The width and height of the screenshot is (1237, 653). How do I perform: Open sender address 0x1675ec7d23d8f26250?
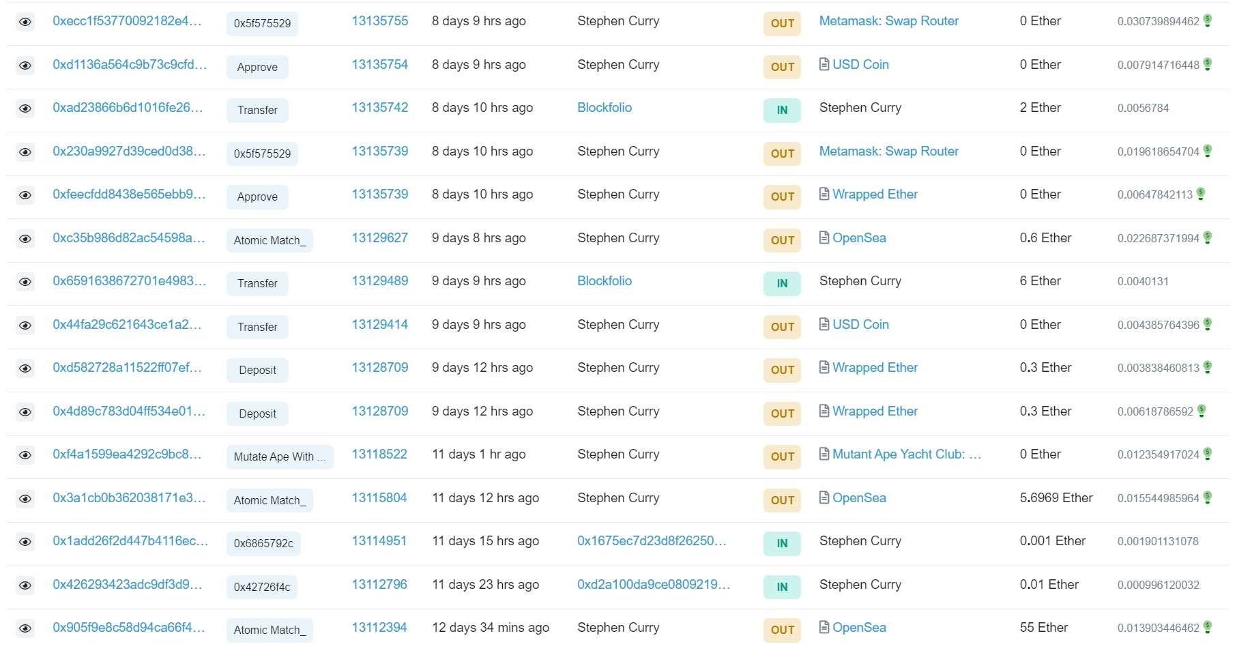(652, 541)
